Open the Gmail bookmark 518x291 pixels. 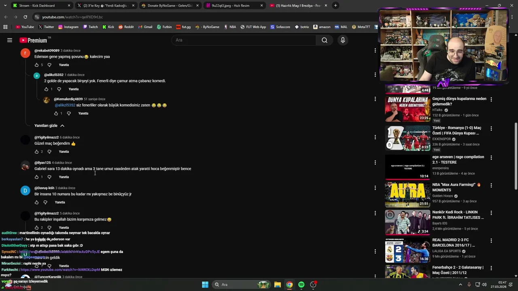pyautogui.click(x=145, y=27)
